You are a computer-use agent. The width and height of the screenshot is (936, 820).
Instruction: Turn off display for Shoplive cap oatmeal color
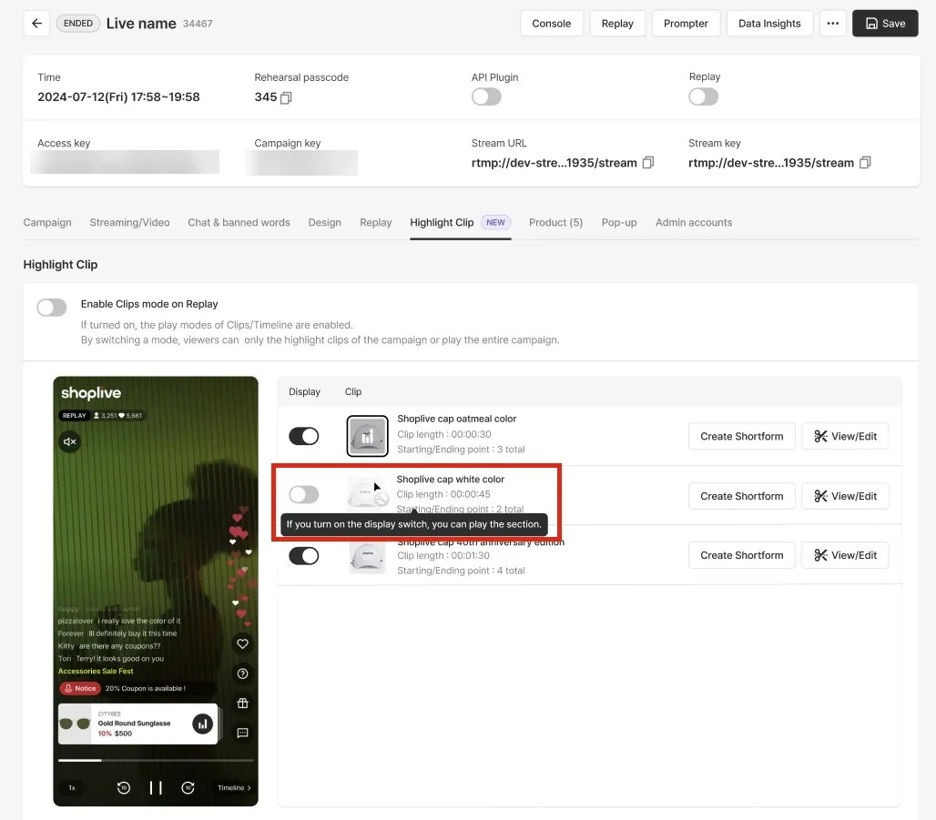pos(304,436)
